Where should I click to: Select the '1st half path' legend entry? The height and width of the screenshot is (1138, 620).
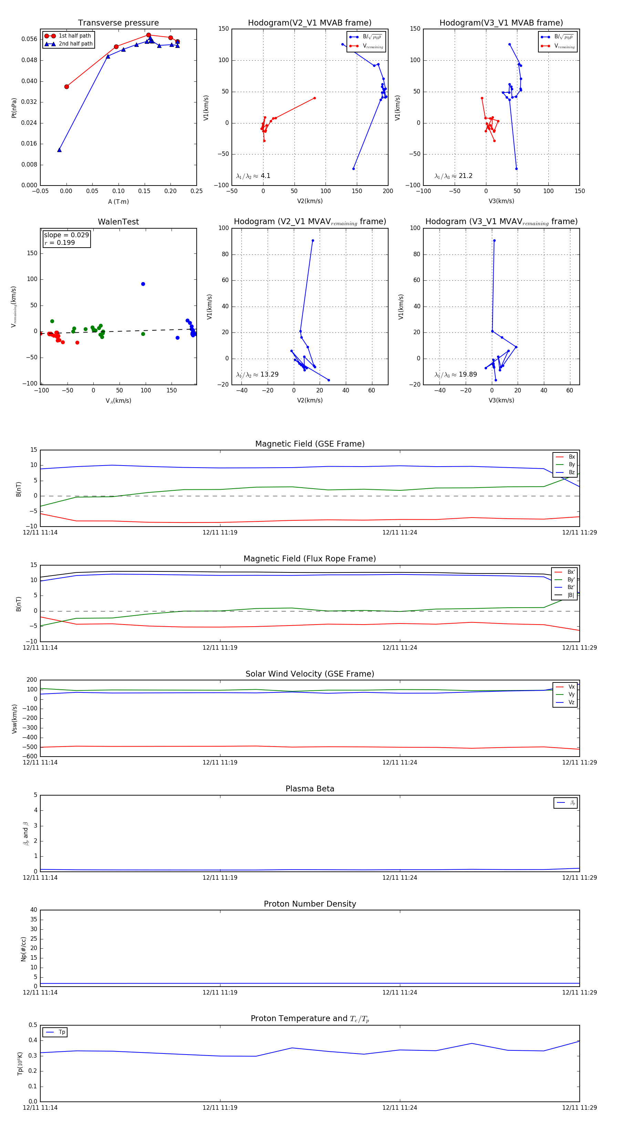click(69, 36)
